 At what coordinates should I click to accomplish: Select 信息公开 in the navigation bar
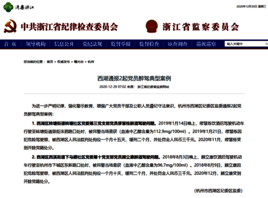(64, 44)
